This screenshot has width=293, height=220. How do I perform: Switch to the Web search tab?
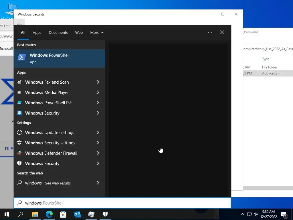pyautogui.click(x=79, y=33)
